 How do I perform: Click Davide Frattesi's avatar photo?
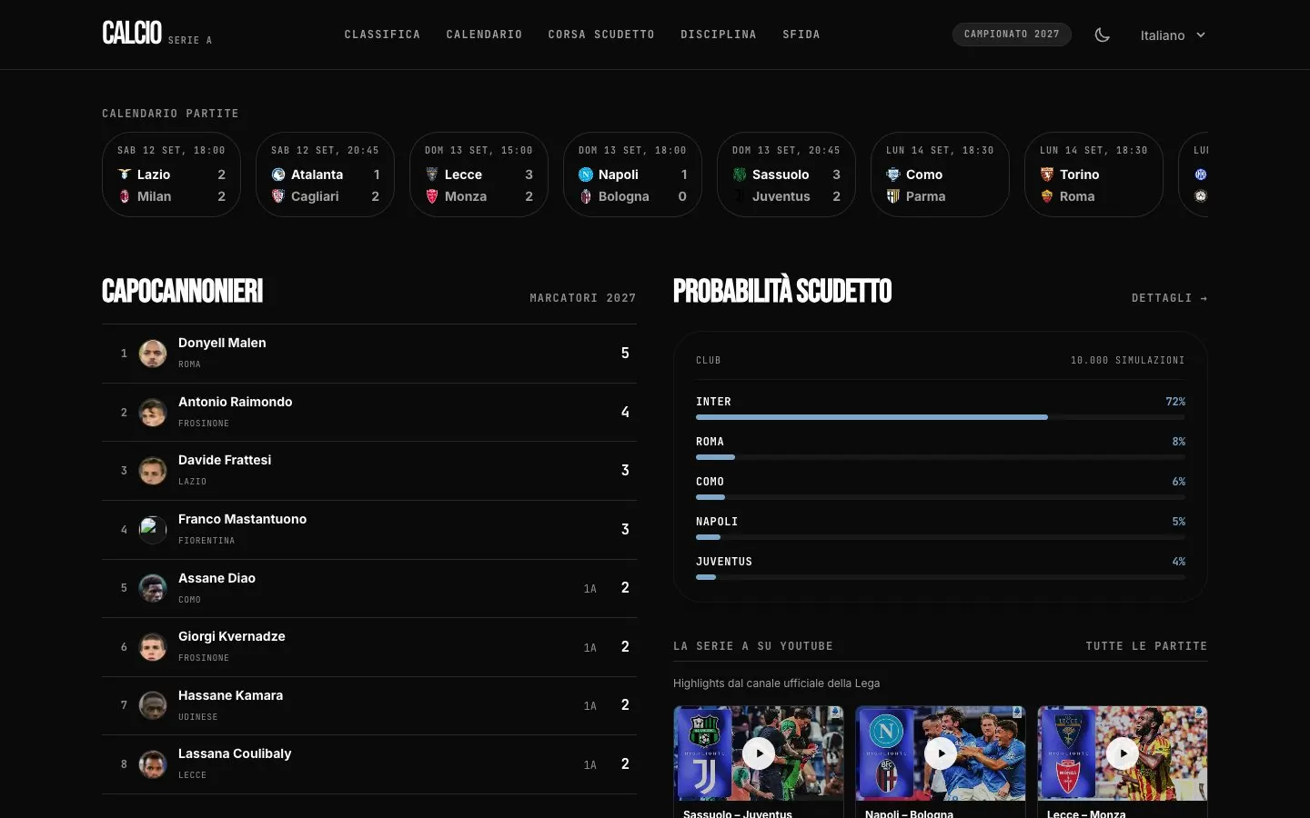click(153, 471)
